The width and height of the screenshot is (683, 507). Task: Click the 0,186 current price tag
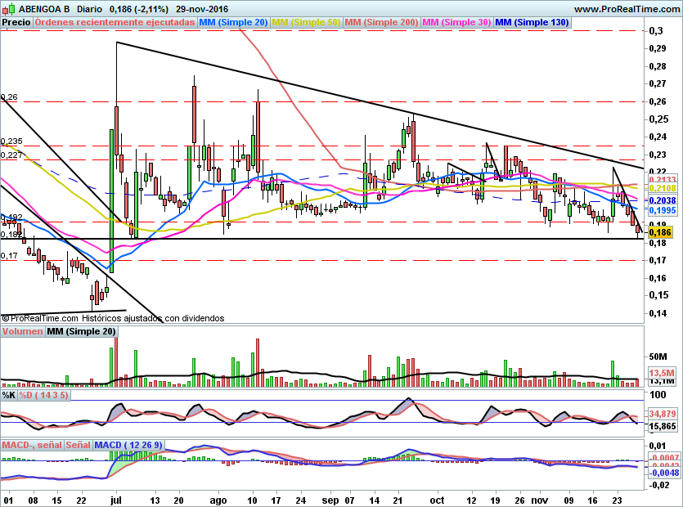click(x=661, y=233)
